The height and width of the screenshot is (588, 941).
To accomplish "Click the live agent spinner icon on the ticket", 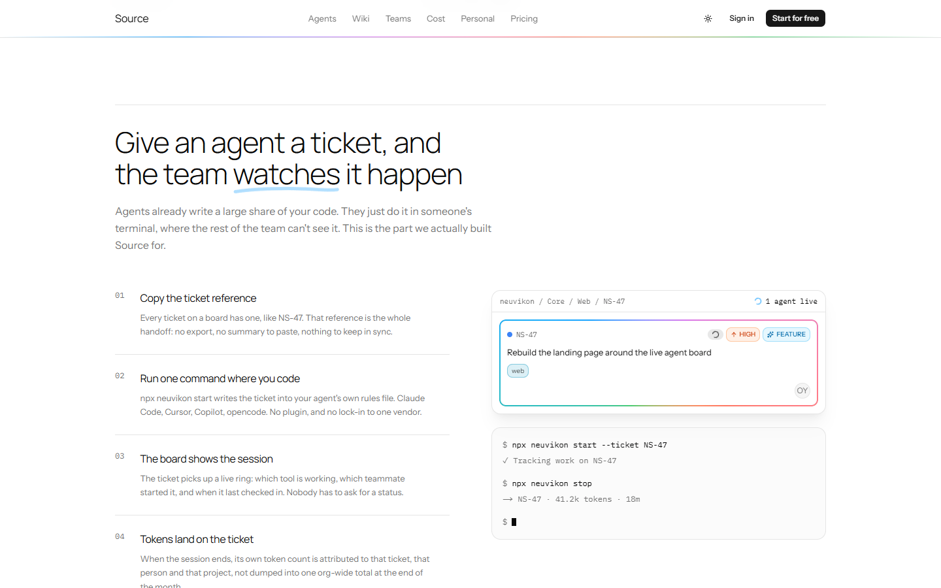I will 716,335.
